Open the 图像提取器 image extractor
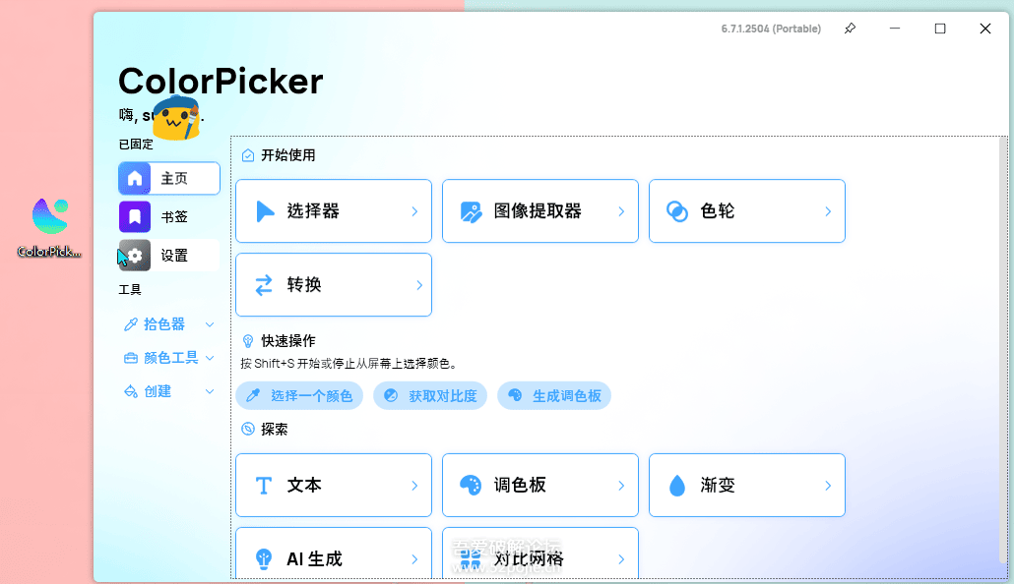 pyautogui.click(x=539, y=210)
